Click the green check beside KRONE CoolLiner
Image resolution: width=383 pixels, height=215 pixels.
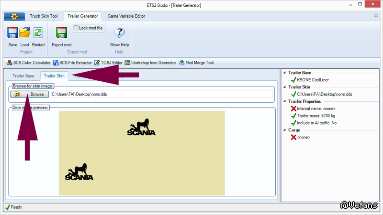[293, 80]
